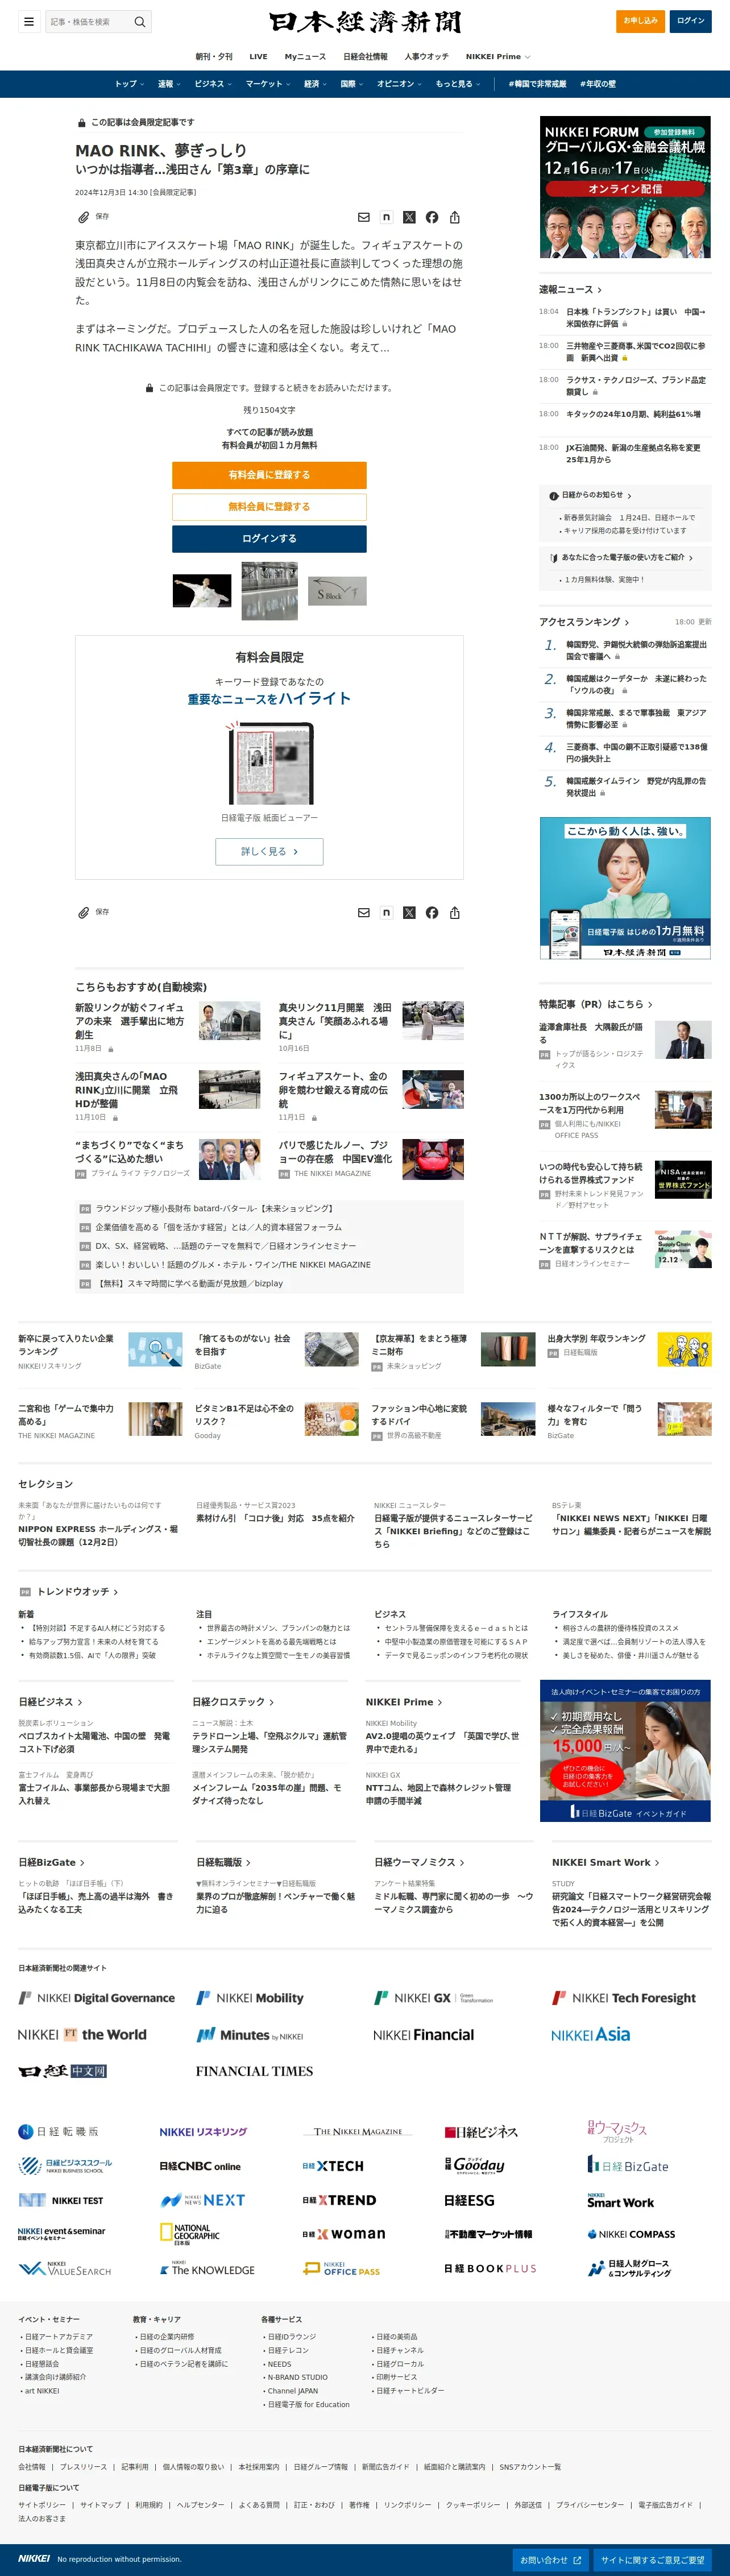Open the 速報ニュース section link
The image size is (730, 2576).
click(570, 290)
